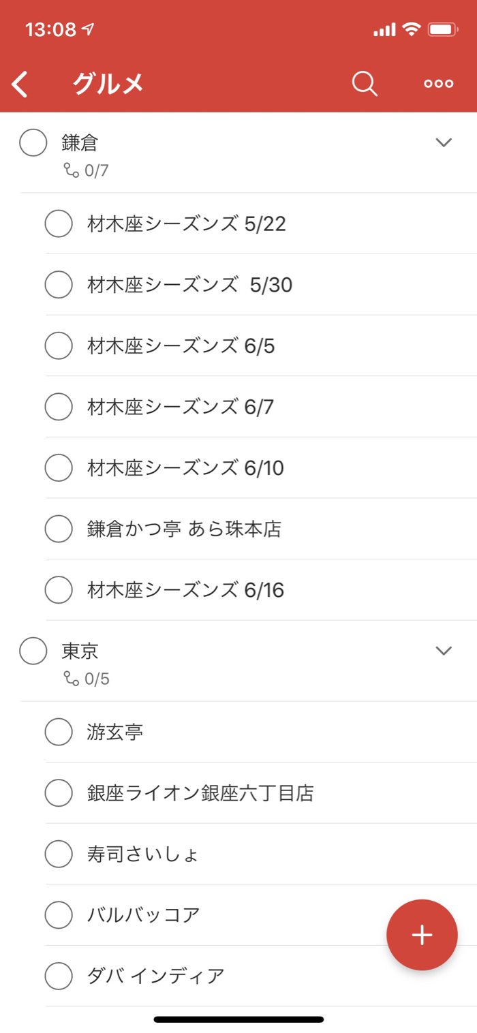This screenshot has width=477, height=1033.
Task: Open the 銀座ライオン銀座六丁目店 task
Action: click(200, 793)
